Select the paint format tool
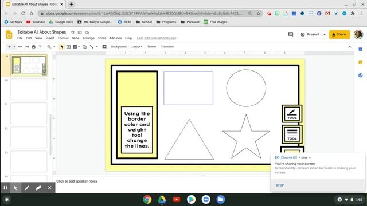 tap(40, 47)
